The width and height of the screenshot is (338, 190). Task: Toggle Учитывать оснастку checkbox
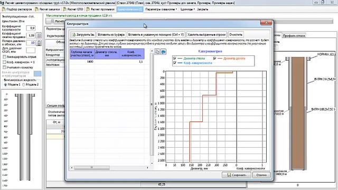pos(4,68)
